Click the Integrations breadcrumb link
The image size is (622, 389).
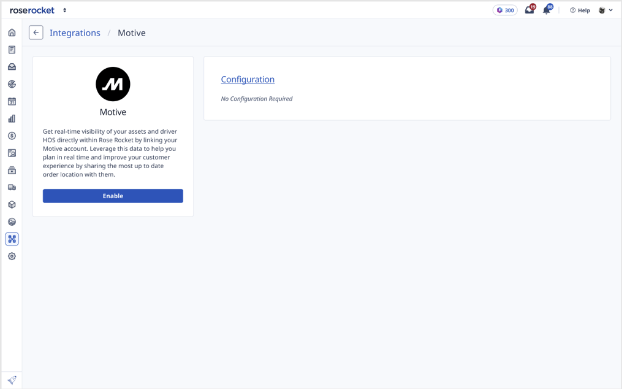click(x=75, y=33)
